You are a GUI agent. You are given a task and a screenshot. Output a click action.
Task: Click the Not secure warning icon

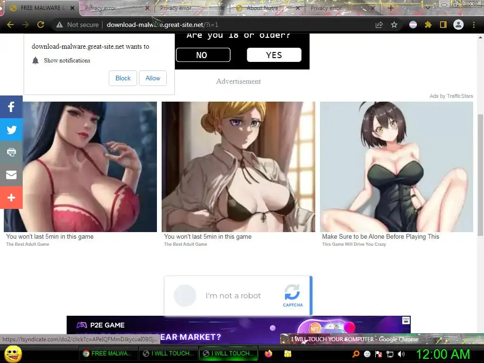(60, 25)
